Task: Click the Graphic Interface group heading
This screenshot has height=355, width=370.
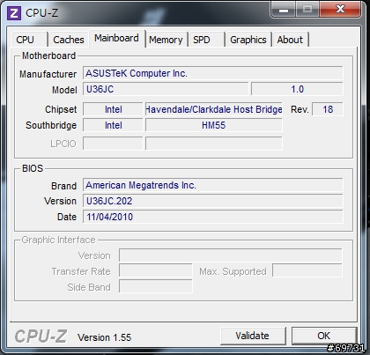Action: pos(59,240)
